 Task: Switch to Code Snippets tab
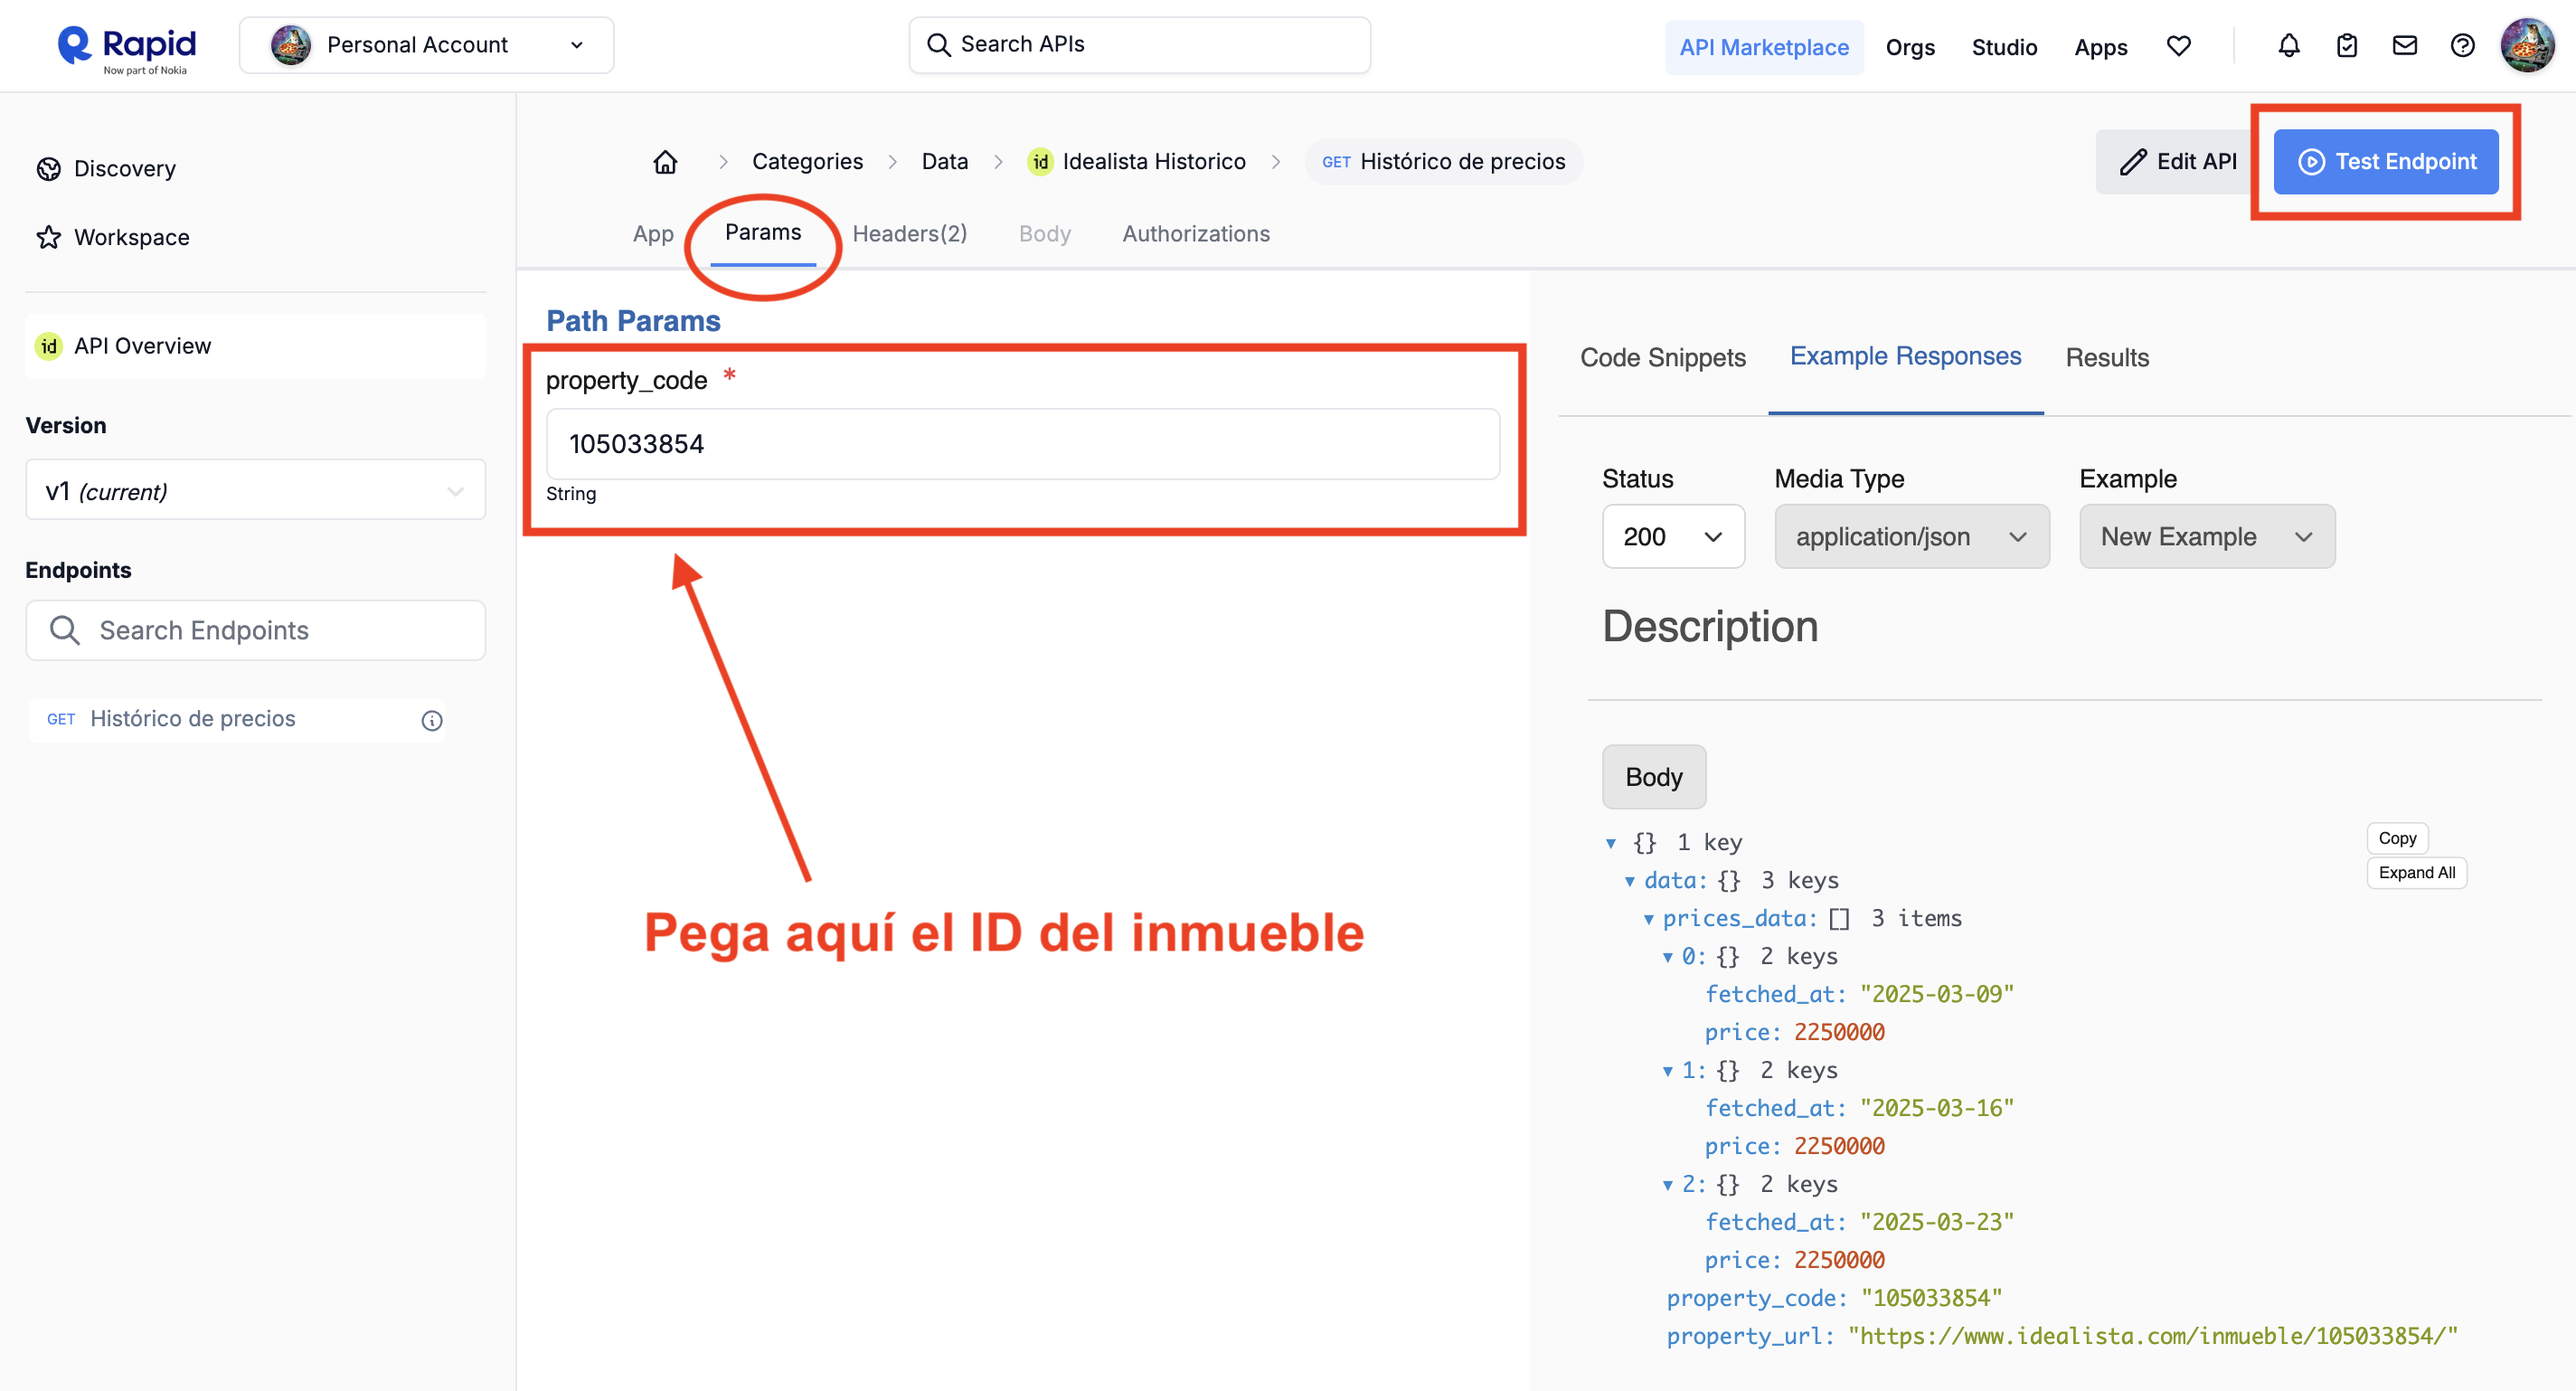[1663, 358]
